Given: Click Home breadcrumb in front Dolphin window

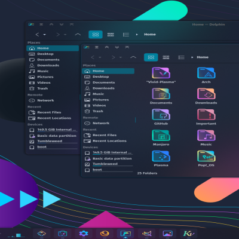Looking at the screenshot, I should click(x=203, y=57).
